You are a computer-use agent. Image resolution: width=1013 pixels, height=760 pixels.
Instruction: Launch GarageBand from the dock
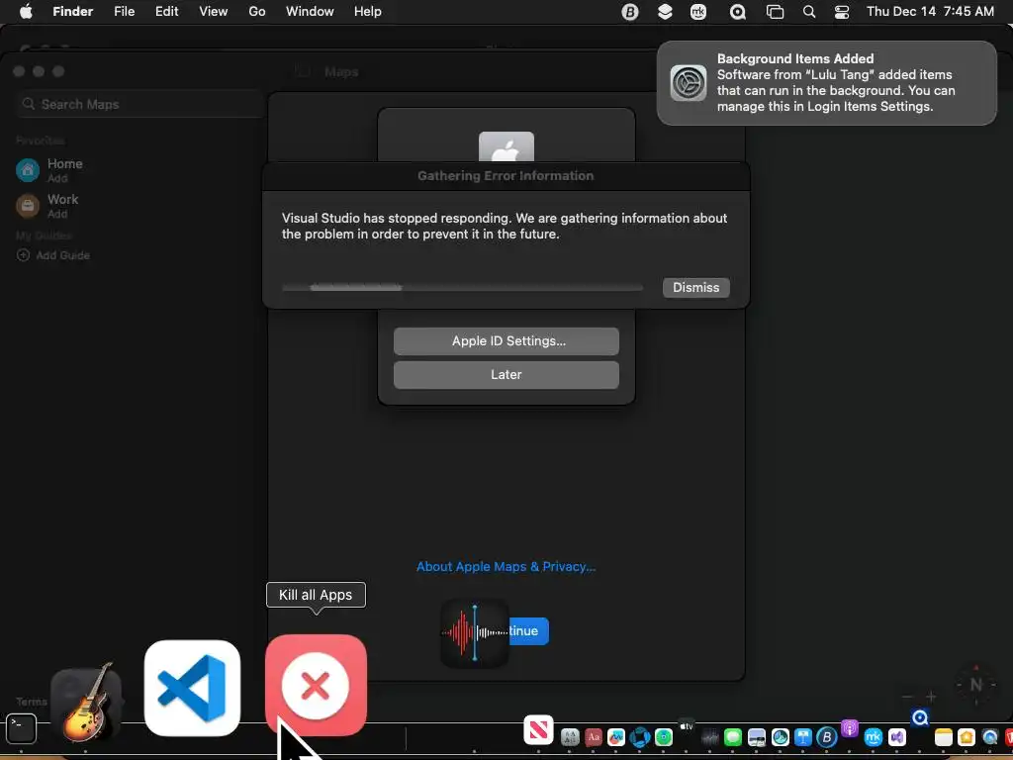tap(87, 702)
